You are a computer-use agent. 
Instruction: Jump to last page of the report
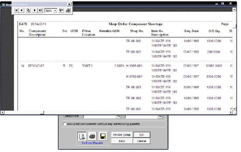[x=40, y=10]
